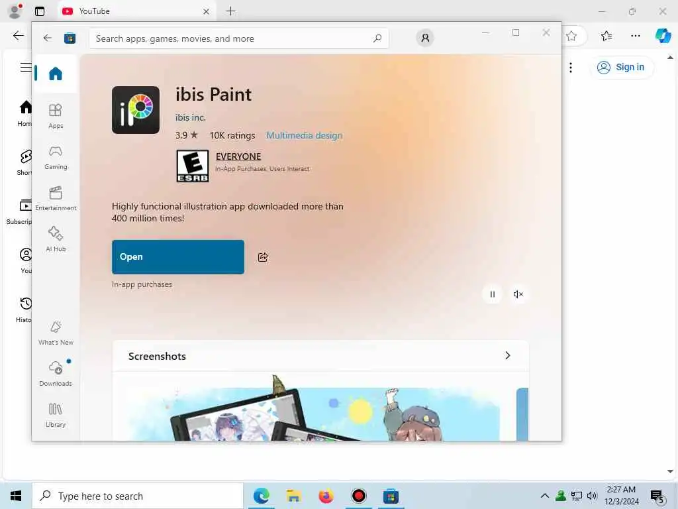Viewport: 678px width, 509px height.
Task: Open the Store user profile icon
Action: [425, 38]
